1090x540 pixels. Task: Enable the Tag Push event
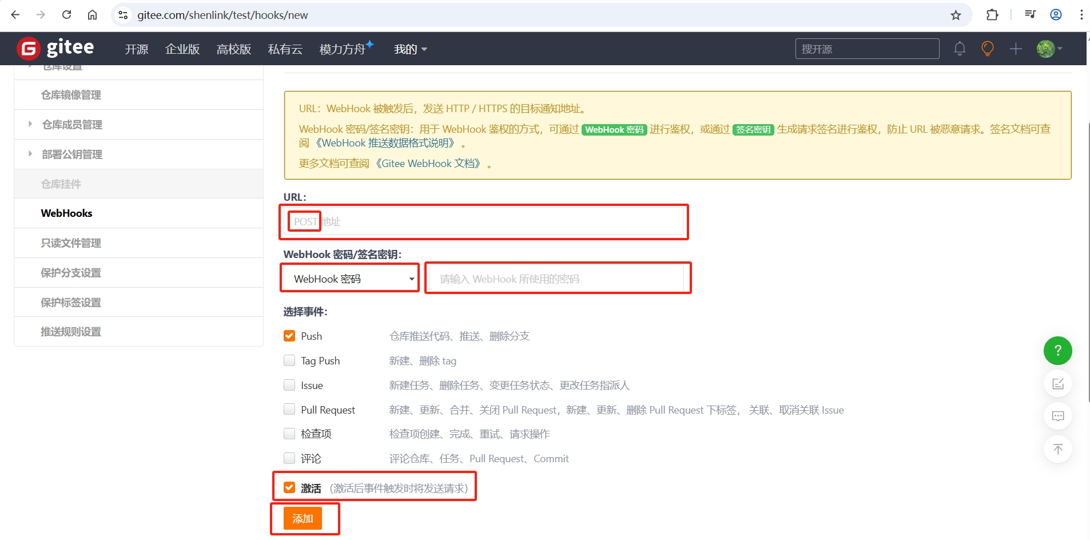289,360
